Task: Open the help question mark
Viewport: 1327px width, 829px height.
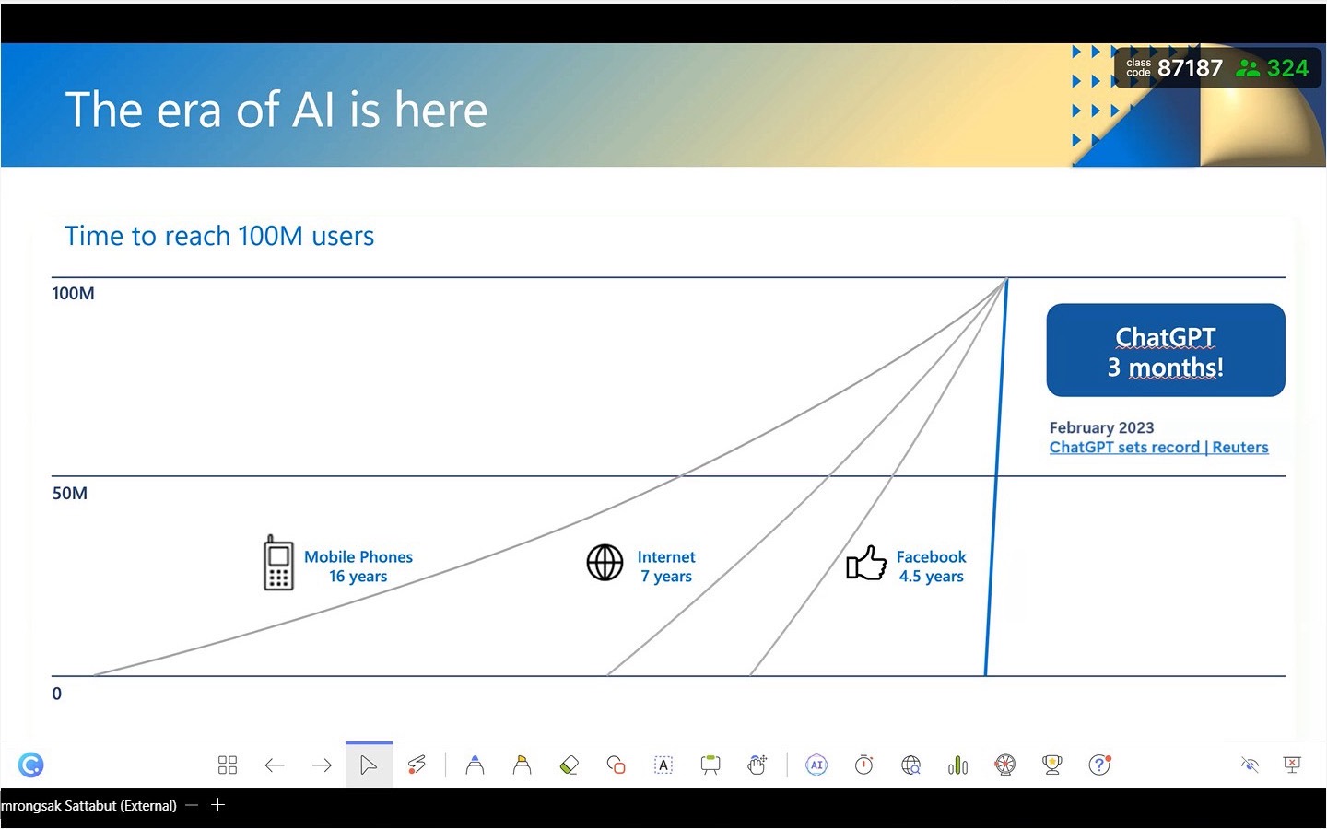Action: tap(1099, 765)
